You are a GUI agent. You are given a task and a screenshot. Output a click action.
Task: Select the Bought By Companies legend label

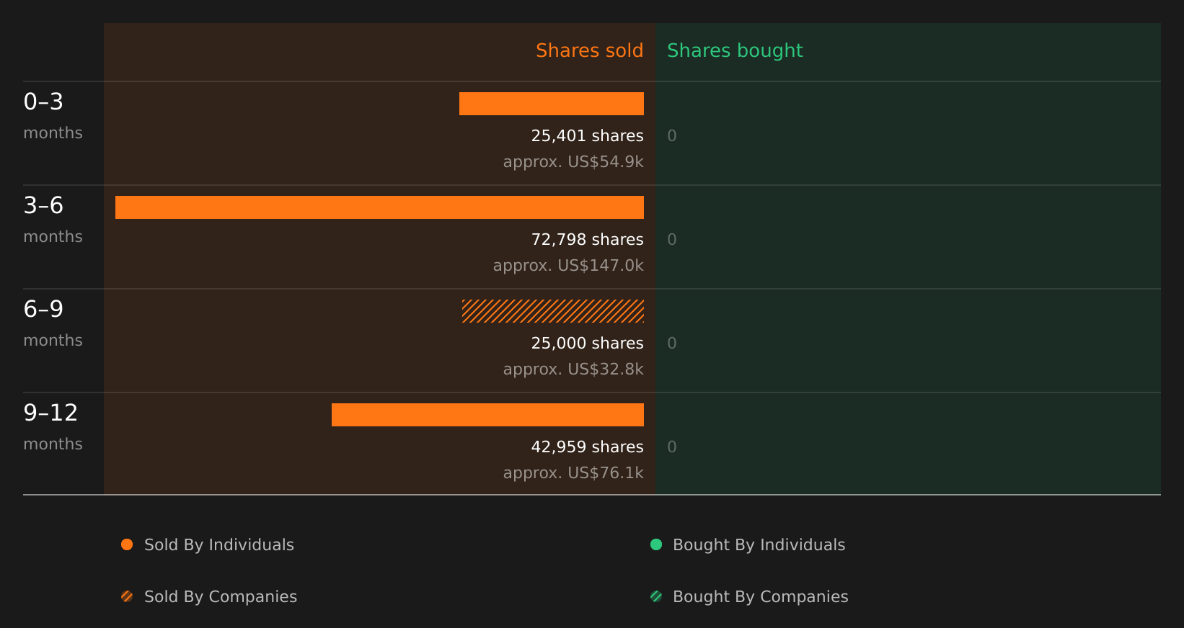coord(760,597)
